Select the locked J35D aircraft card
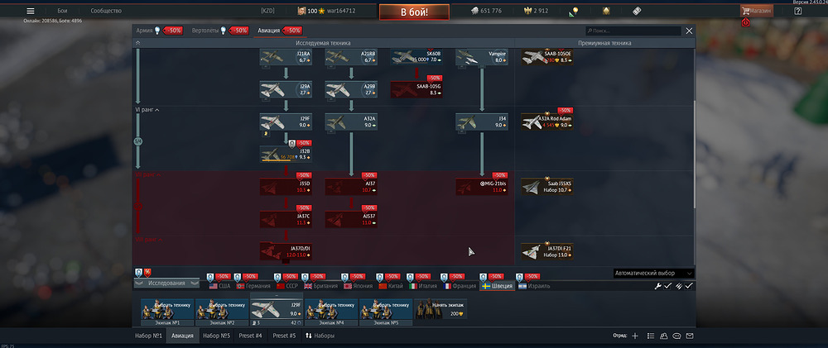The height and width of the screenshot is (348, 828). click(x=286, y=187)
